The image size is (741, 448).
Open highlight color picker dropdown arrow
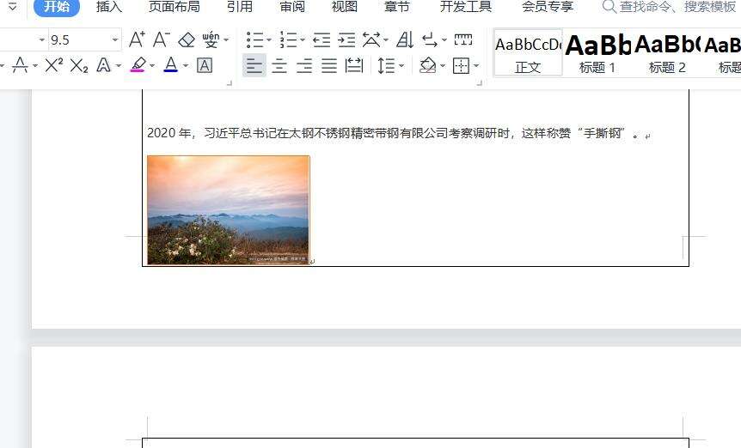tap(152, 65)
